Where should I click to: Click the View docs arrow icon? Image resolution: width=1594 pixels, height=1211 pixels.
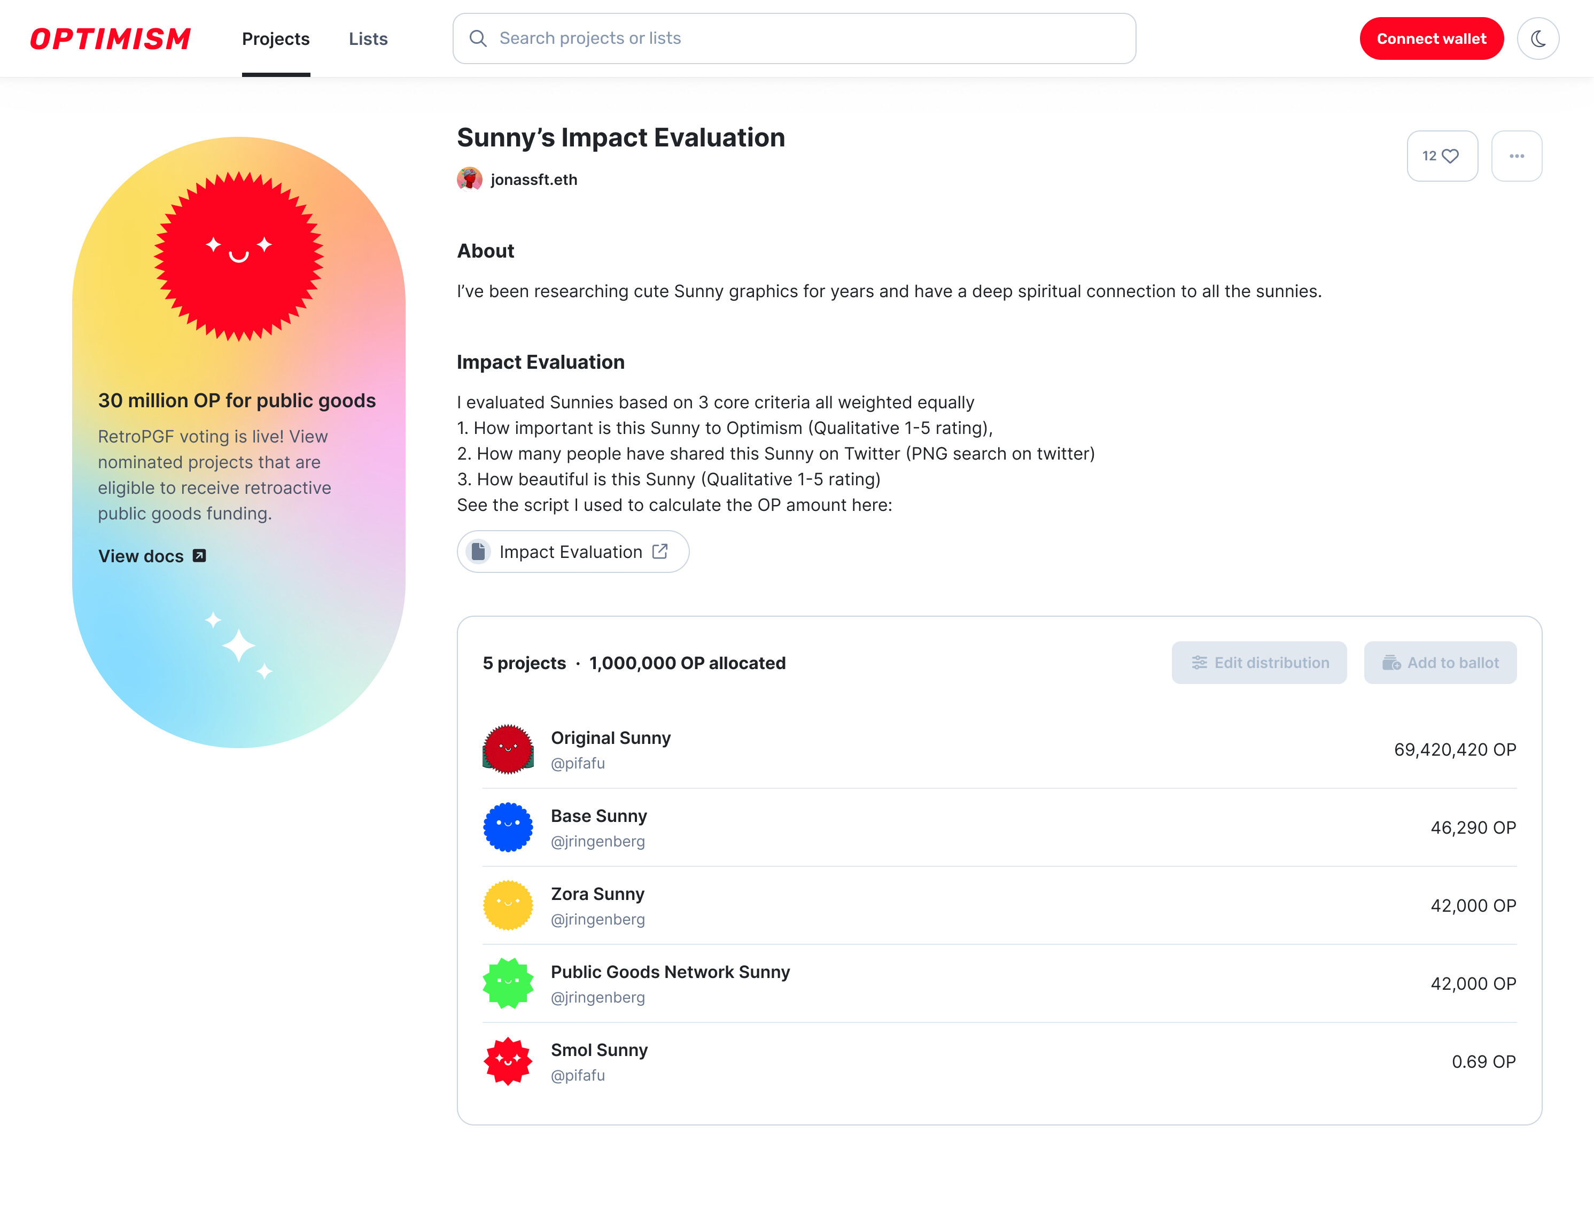click(200, 556)
